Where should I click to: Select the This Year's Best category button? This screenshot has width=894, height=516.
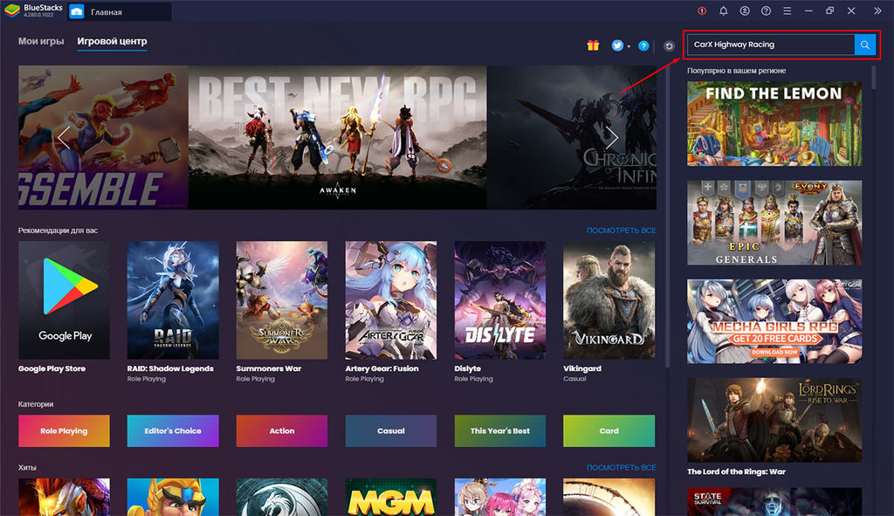pyautogui.click(x=500, y=431)
